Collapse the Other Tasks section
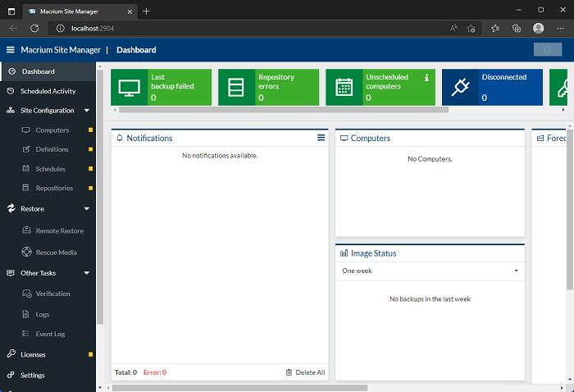The height and width of the screenshot is (392, 574). [86, 273]
